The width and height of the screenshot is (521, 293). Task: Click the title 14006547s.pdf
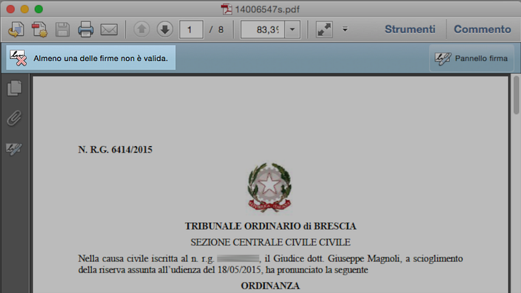[x=267, y=9]
